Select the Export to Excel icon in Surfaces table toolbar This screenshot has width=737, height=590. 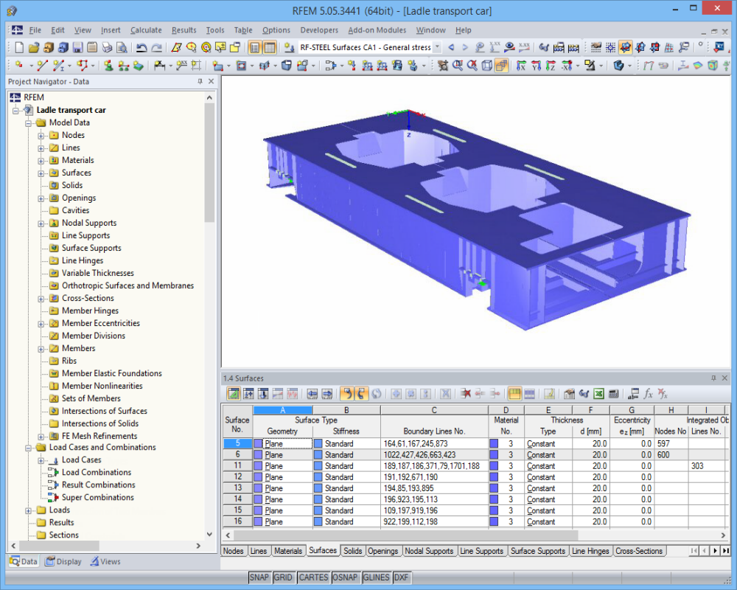(598, 392)
